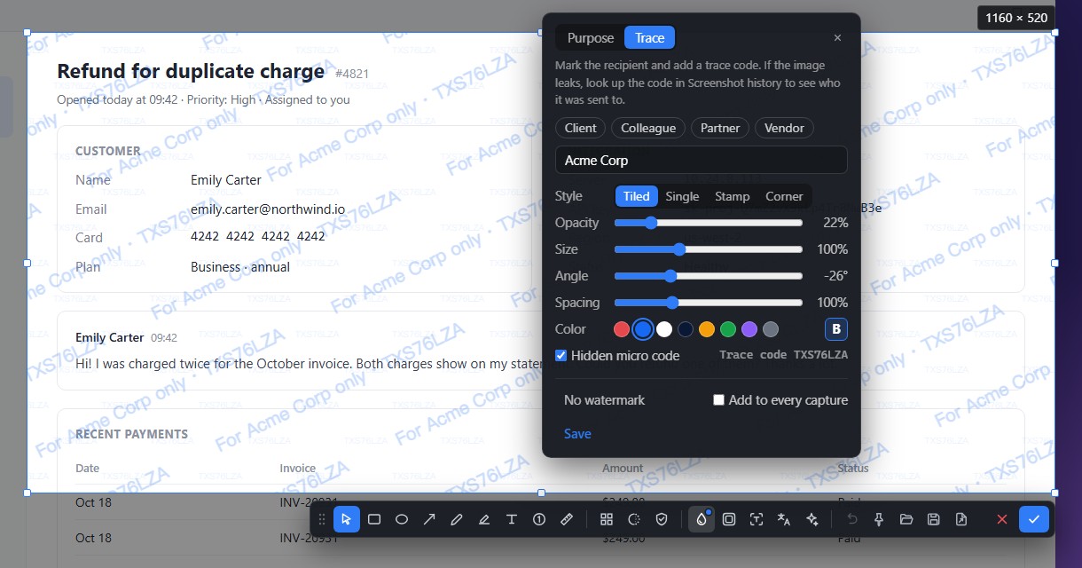
Task: Choose the Client recipient chip
Action: 581,128
